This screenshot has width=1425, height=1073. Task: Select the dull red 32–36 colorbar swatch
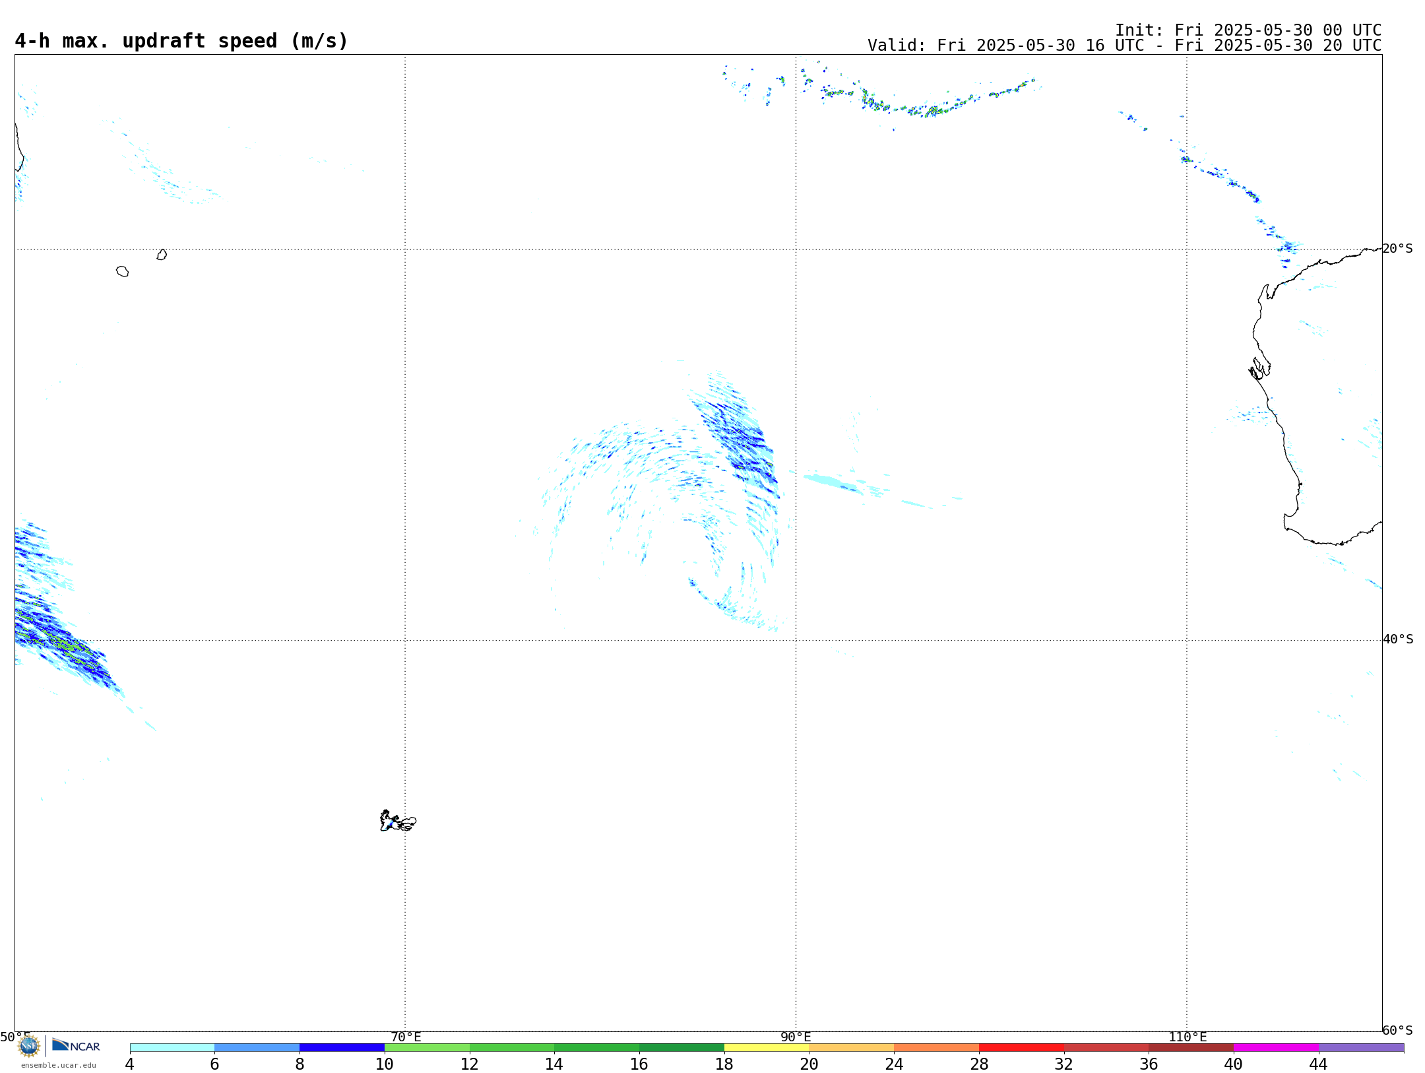click(x=1106, y=1047)
